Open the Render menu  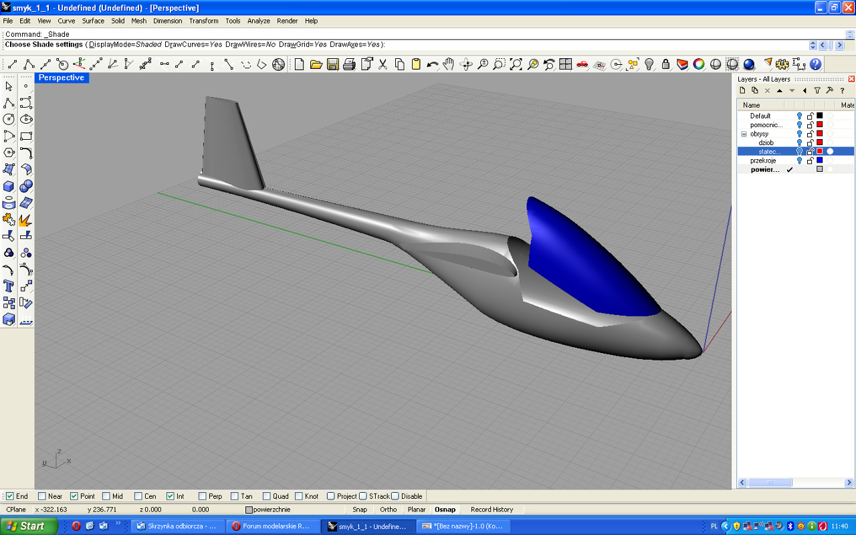(x=288, y=21)
